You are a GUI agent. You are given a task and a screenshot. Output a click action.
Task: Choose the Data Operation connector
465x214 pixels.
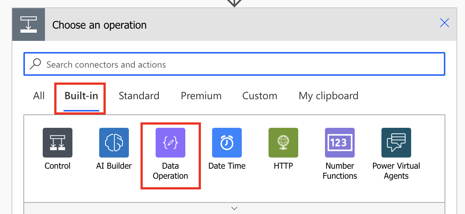tap(170, 143)
